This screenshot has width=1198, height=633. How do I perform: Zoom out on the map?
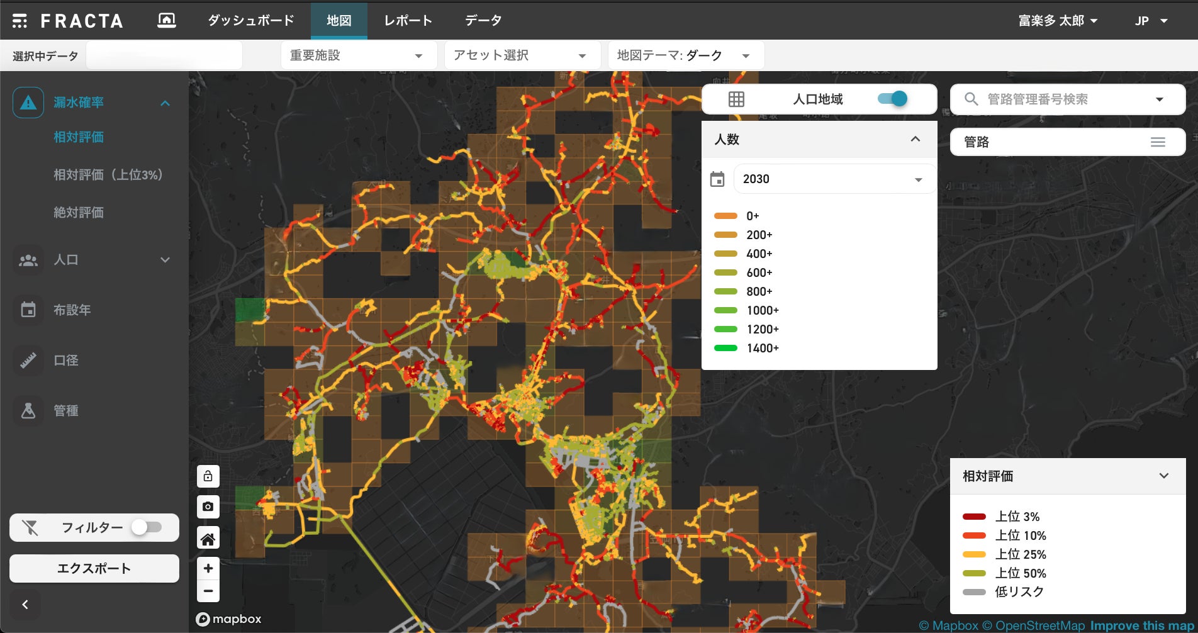208,591
